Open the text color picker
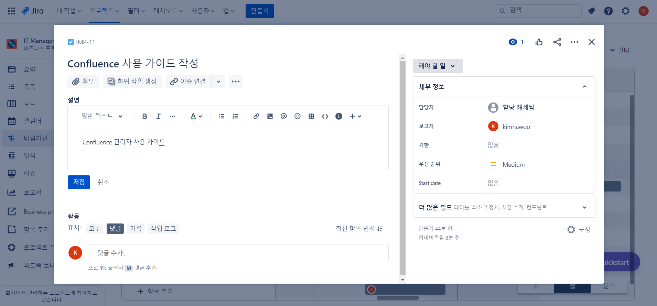 coord(196,116)
